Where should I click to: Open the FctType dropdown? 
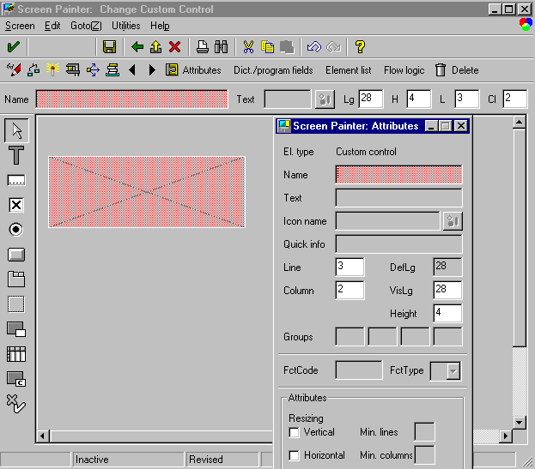pyautogui.click(x=453, y=371)
